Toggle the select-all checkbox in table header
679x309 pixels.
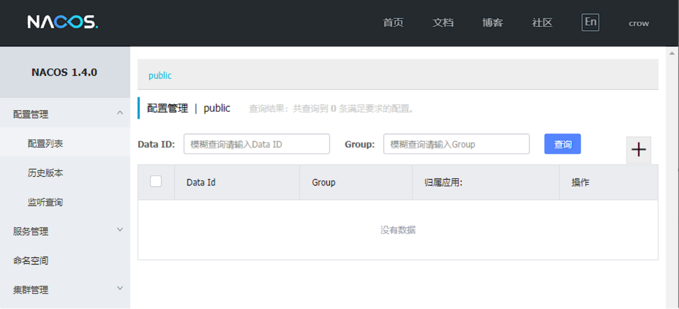pos(156,181)
